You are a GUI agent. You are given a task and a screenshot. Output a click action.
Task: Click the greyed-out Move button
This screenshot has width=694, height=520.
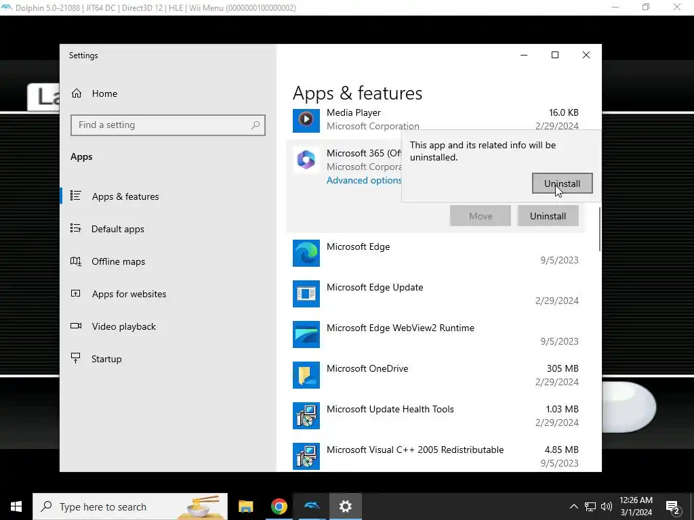pyautogui.click(x=481, y=216)
